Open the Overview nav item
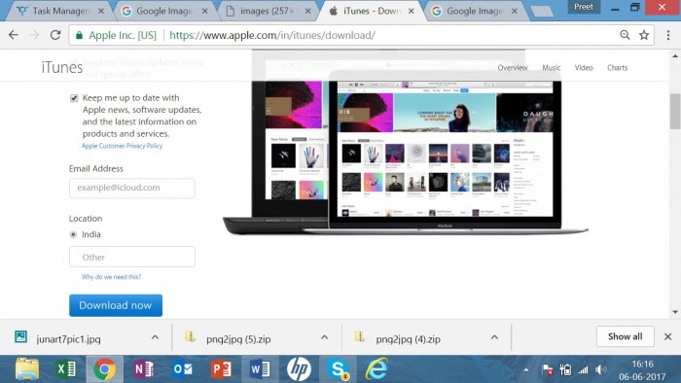Viewport: 681px width, 383px height. [x=513, y=68]
